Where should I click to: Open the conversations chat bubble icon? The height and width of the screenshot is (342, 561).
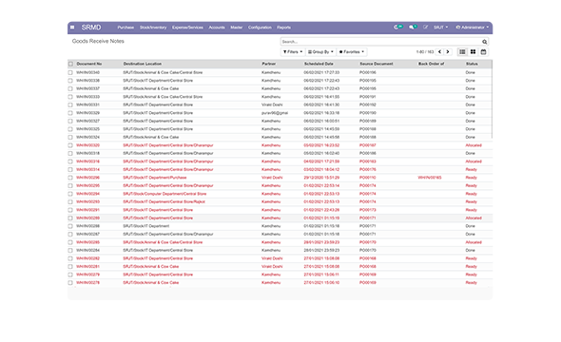(x=413, y=28)
